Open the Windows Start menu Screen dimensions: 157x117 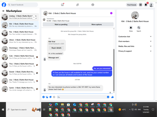click(x=3, y=110)
